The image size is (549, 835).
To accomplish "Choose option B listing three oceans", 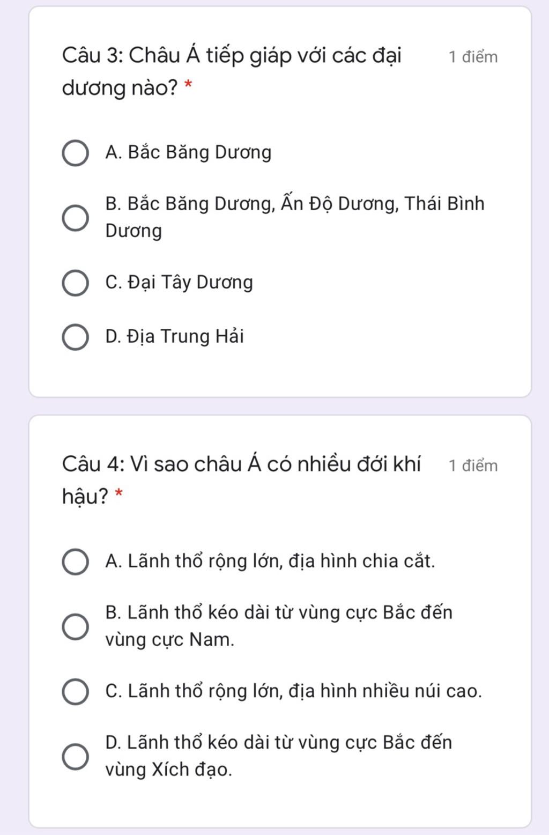I will [76, 218].
